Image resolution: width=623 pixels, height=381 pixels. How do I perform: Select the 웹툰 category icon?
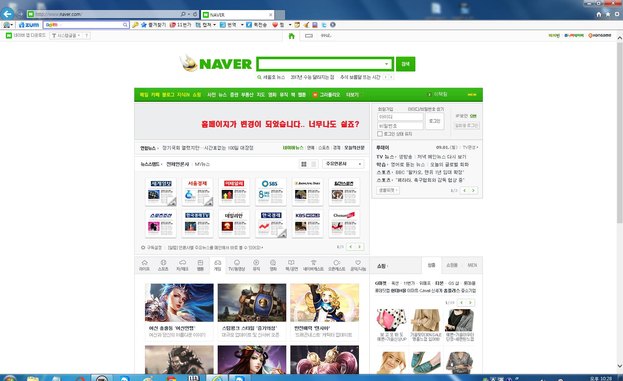[x=201, y=263]
